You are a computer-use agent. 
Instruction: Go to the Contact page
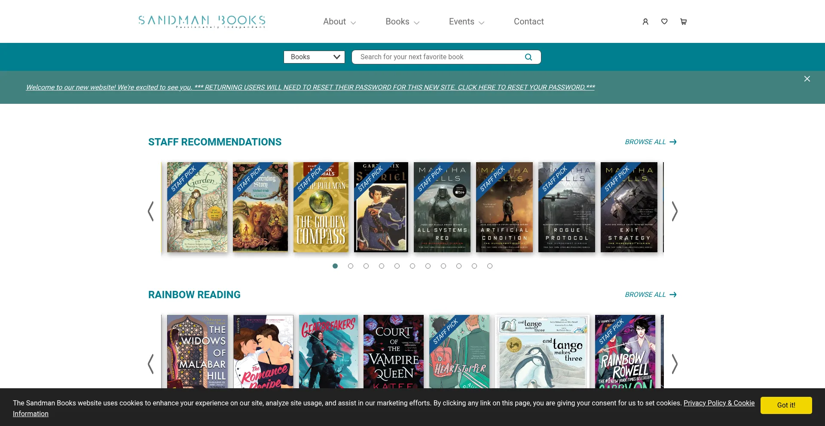[x=529, y=22]
